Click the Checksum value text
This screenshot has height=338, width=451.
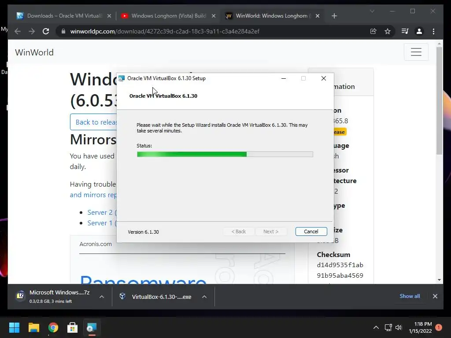(340, 270)
